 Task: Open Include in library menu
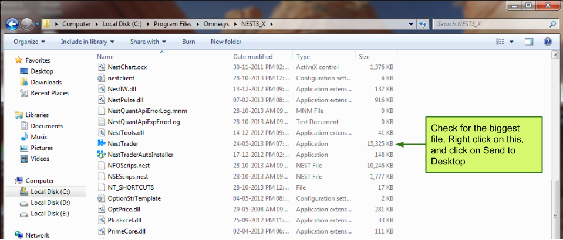coord(87,42)
